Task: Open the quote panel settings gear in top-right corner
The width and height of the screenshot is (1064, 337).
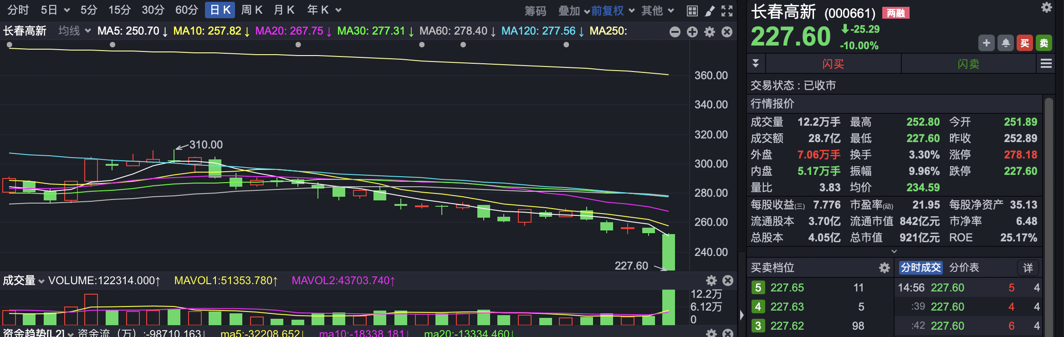Action: (1047, 7)
